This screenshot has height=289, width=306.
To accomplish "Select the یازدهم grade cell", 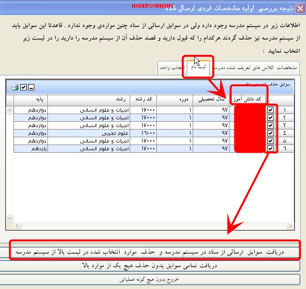I will [31, 149].
